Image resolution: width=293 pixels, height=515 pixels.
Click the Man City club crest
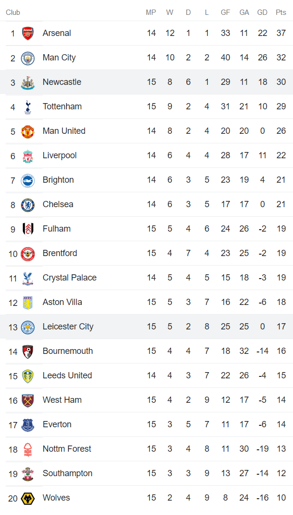tap(28, 58)
